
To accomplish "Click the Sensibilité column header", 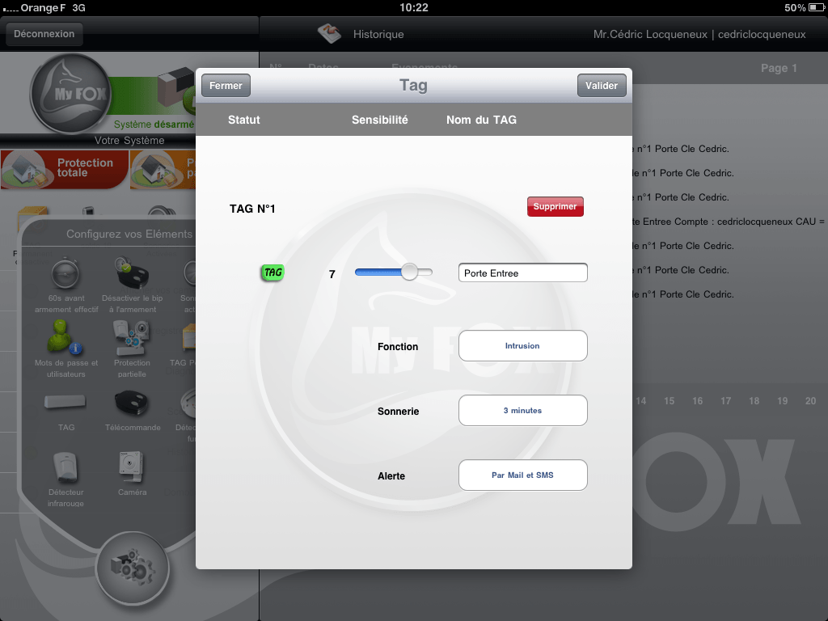I will pos(380,120).
